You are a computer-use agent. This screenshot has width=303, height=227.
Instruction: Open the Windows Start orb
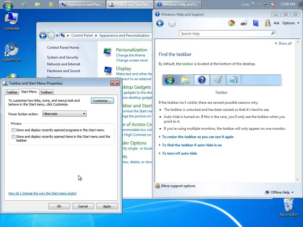[x=8, y=5]
